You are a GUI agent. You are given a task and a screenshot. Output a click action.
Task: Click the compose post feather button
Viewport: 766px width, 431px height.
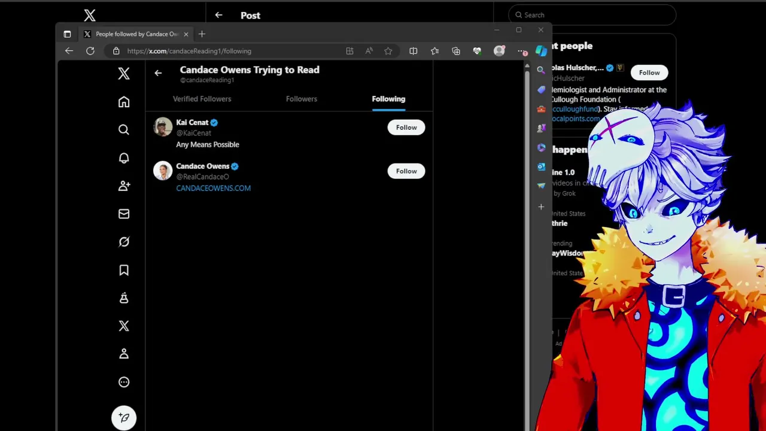pyautogui.click(x=124, y=417)
